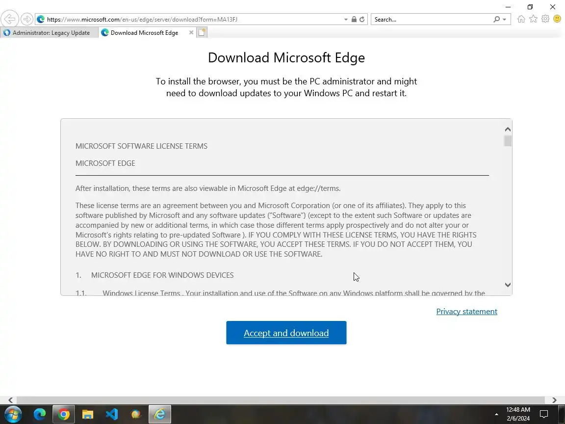The height and width of the screenshot is (424, 565).
Task: Close the Download Microsoft Edge tab
Action: [191, 32]
